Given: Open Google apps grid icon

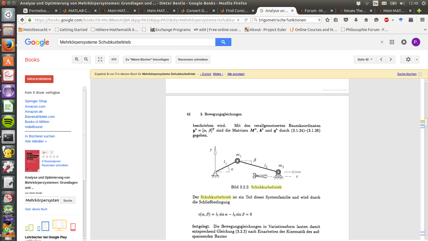Looking at the screenshot, I should pos(392,42).
